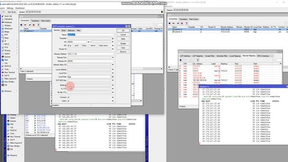The width and height of the screenshot is (288, 162).
Task: Open WireGuard in the upper sidebar
Action: (8, 28)
